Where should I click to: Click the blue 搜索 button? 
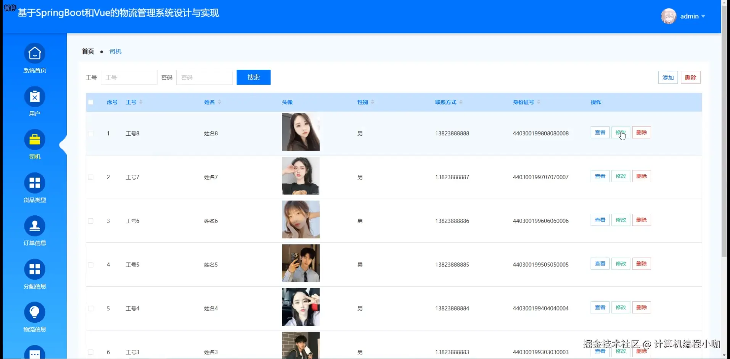(x=254, y=77)
